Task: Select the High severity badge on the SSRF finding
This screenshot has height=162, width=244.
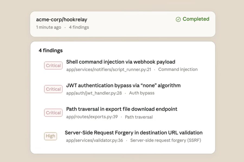Action: 50,136
